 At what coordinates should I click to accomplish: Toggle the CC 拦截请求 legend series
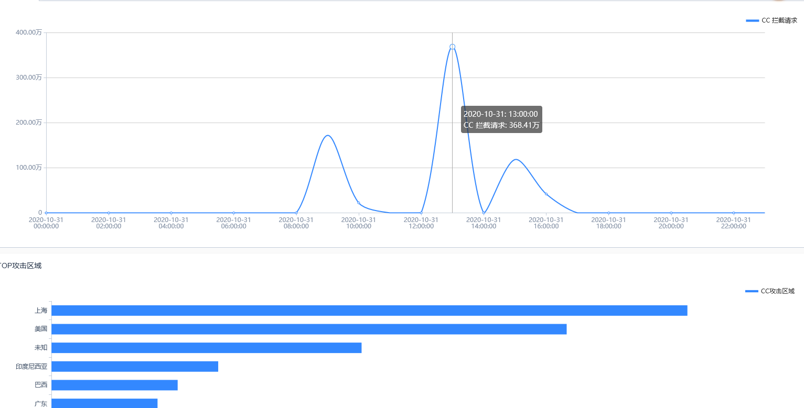(x=771, y=20)
